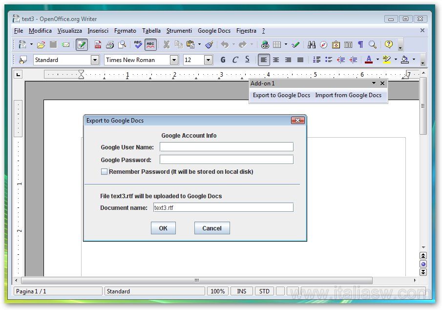Expand the font size 12 dropdown
Image resolution: width=442 pixels, height=310 pixels.
[209, 60]
